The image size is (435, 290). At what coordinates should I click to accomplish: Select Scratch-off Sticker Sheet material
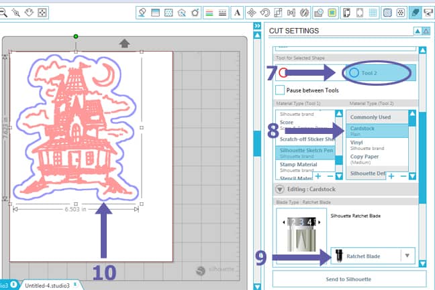(305, 139)
